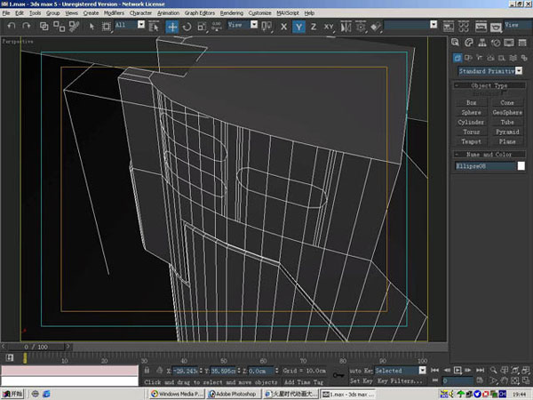This screenshot has height=400, width=533.
Task: Collapse the Name and Color rollout
Action: coord(489,154)
